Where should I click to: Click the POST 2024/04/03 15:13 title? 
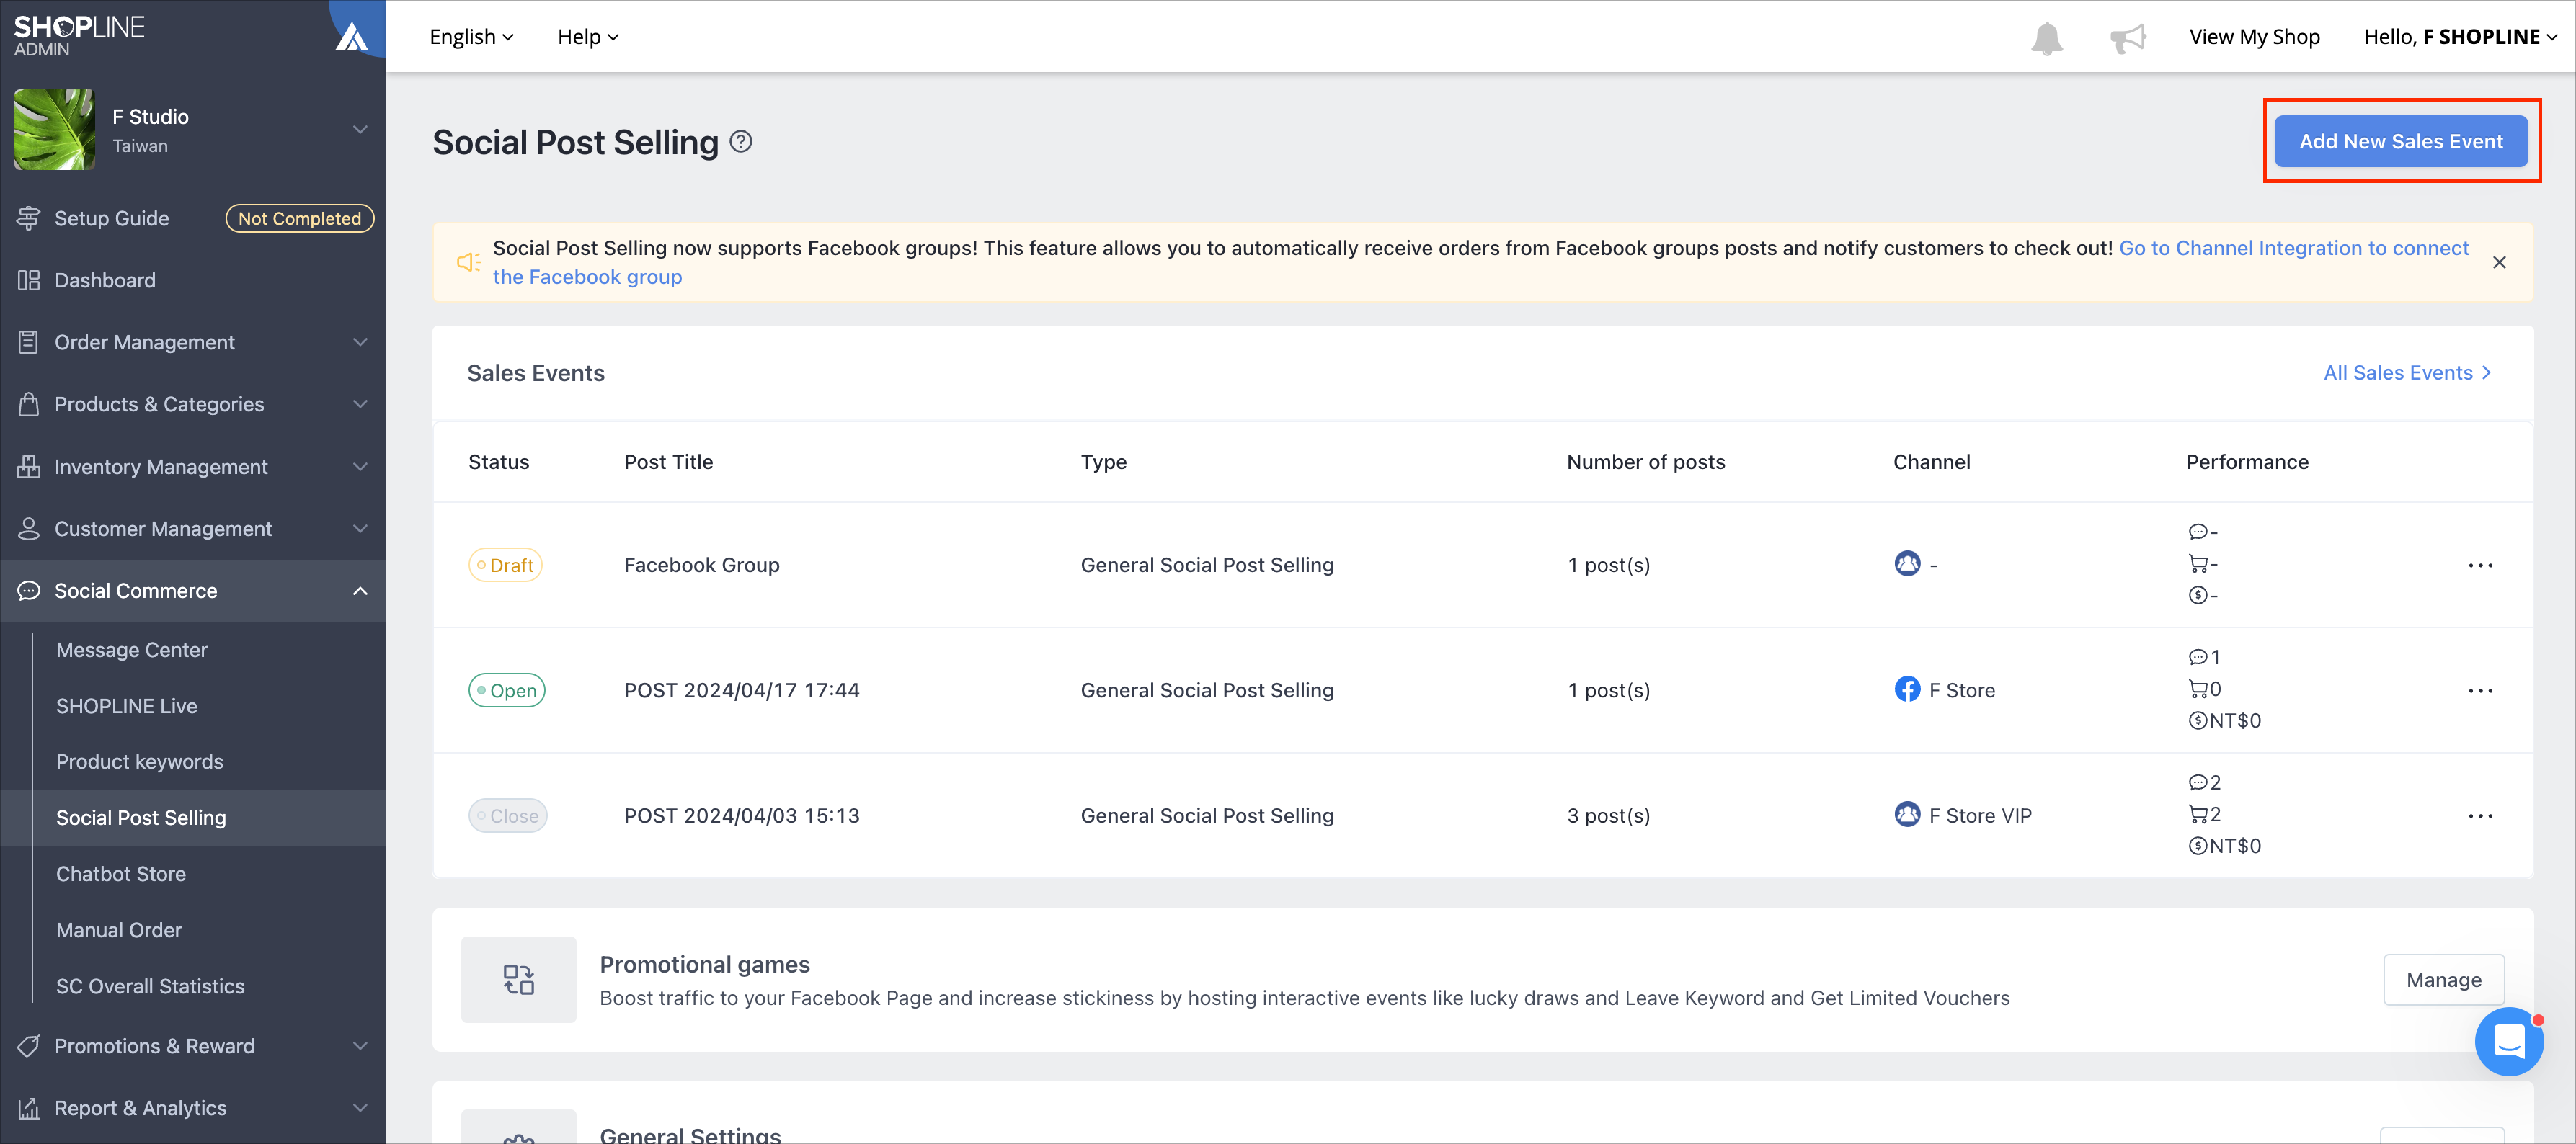tap(741, 815)
